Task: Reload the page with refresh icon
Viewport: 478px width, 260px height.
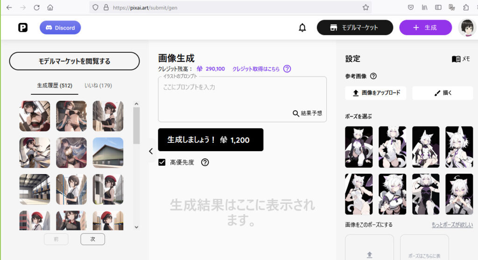Action: click(x=36, y=7)
